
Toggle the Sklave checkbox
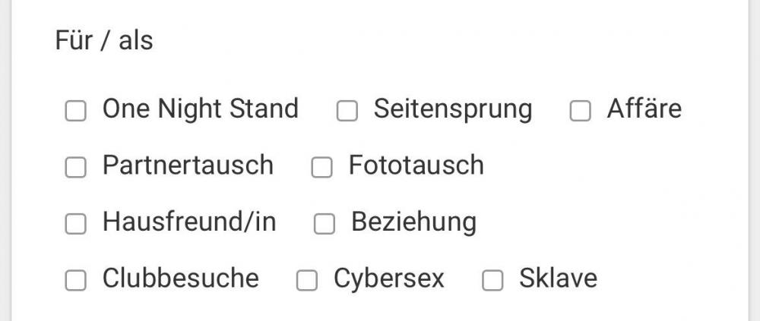pos(492,281)
